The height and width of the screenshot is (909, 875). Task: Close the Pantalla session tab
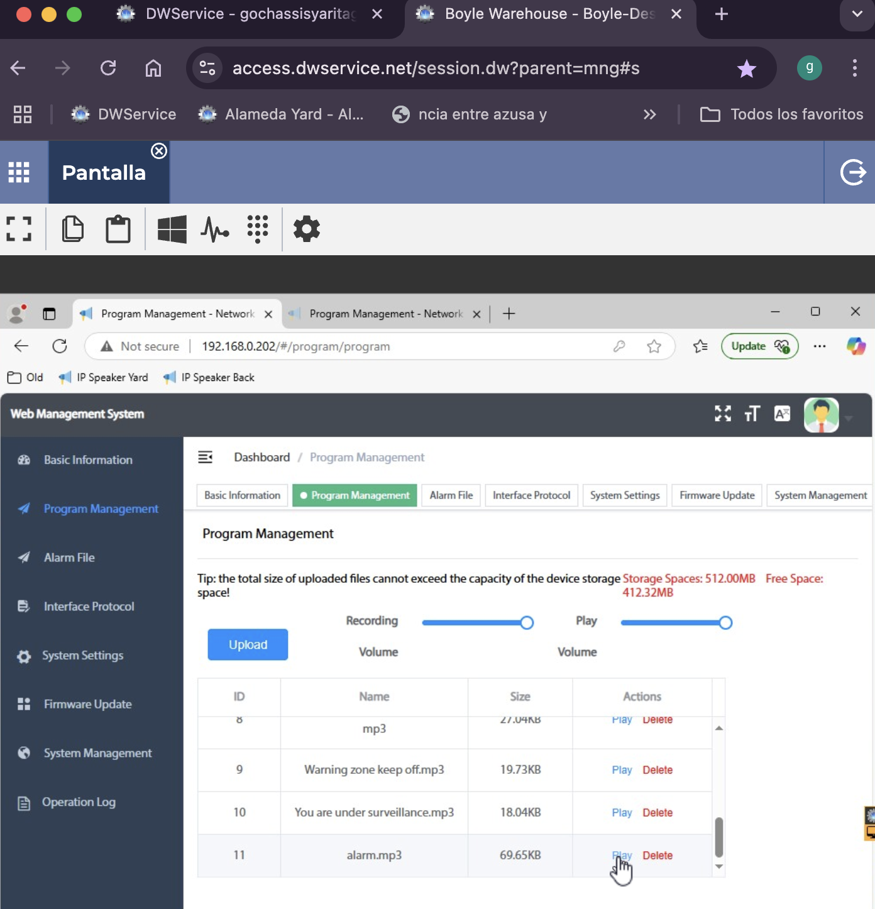point(159,151)
